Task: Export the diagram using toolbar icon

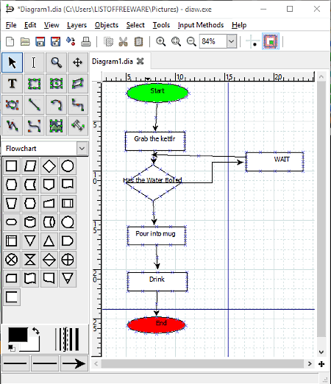Action: pyautogui.click(x=71, y=41)
